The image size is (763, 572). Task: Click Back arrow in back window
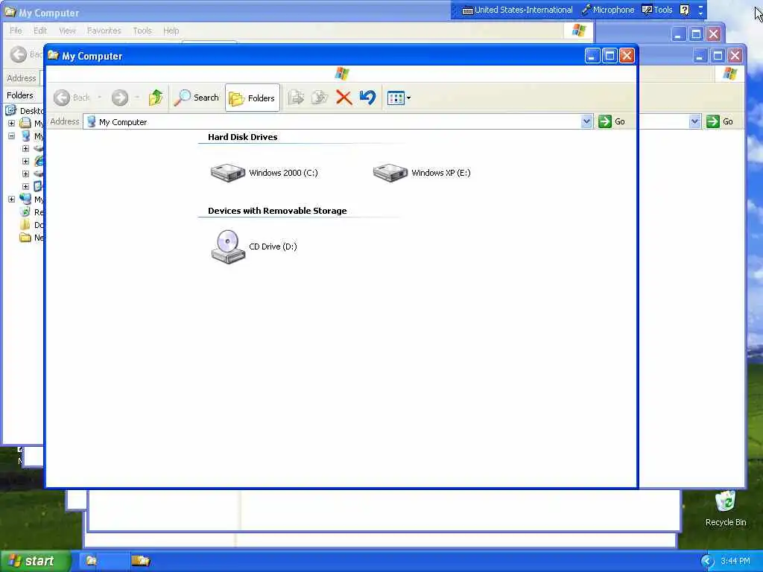[x=19, y=54]
